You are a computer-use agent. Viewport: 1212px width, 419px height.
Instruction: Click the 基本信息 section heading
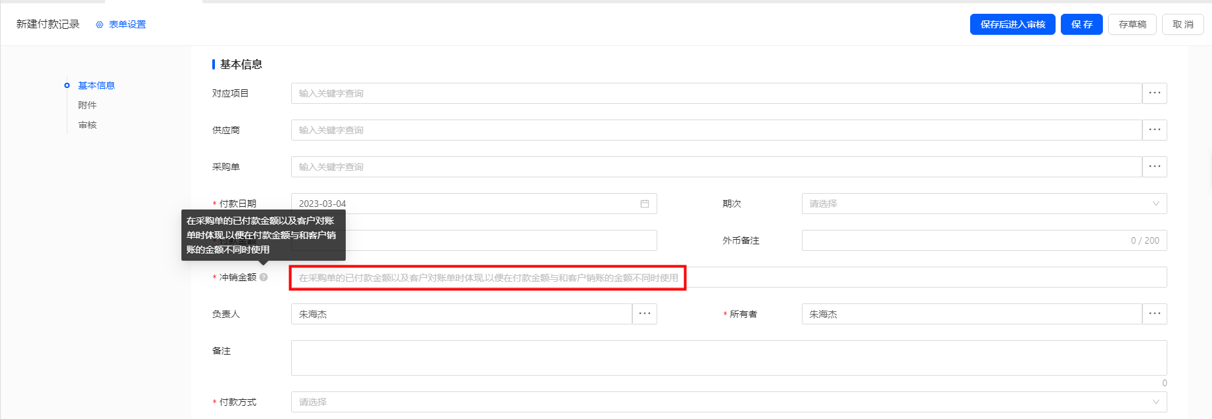pyautogui.click(x=241, y=64)
